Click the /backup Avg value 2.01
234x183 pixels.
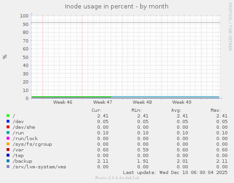click(x=182, y=161)
